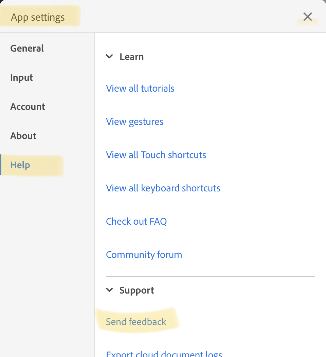This screenshot has width=326, height=357.
Task: Click the X icon at top right
Action: pos(307,16)
